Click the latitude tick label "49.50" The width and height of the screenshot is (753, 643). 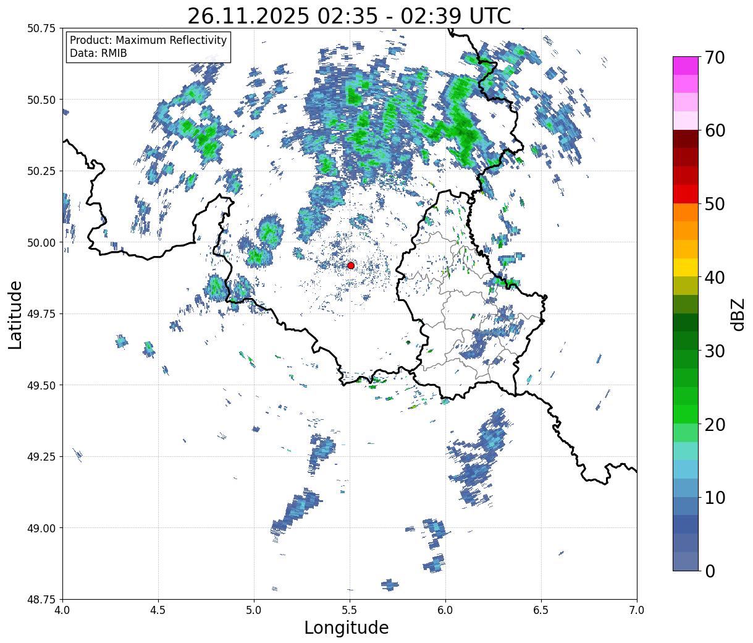41,385
